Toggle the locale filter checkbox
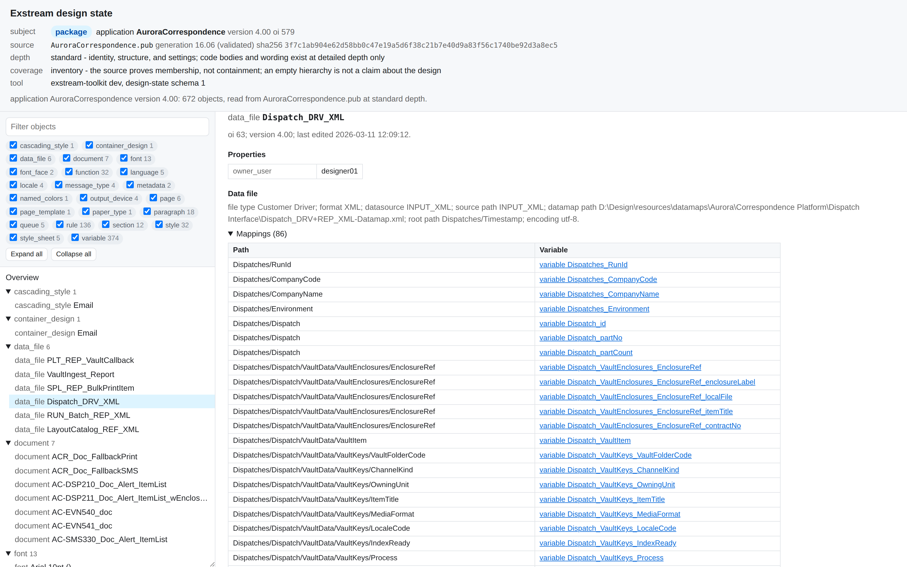 (14, 185)
